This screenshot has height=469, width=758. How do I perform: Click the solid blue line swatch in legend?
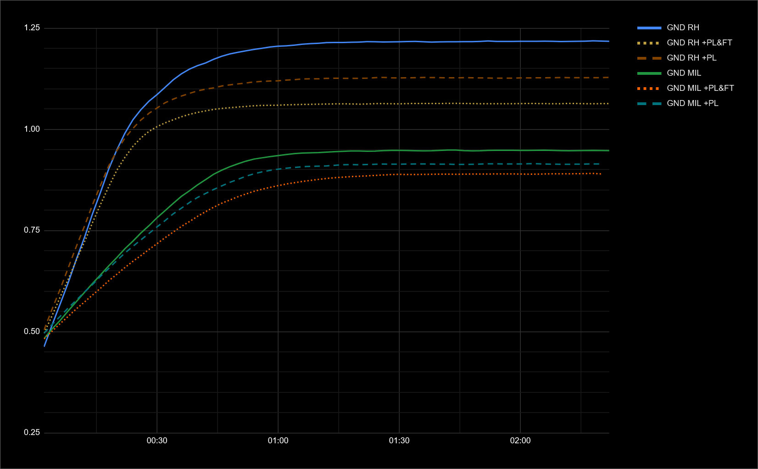click(649, 28)
